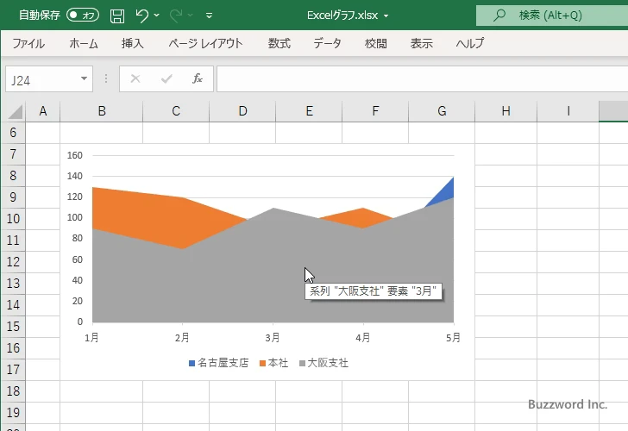This screenshot has height=431, width=628.
Task: Open the Excelグラフ.xlsx file name dropdown
Action: tap(386, 16)
